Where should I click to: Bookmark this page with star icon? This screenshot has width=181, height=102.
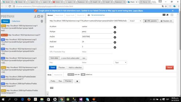tap(166, 6)
